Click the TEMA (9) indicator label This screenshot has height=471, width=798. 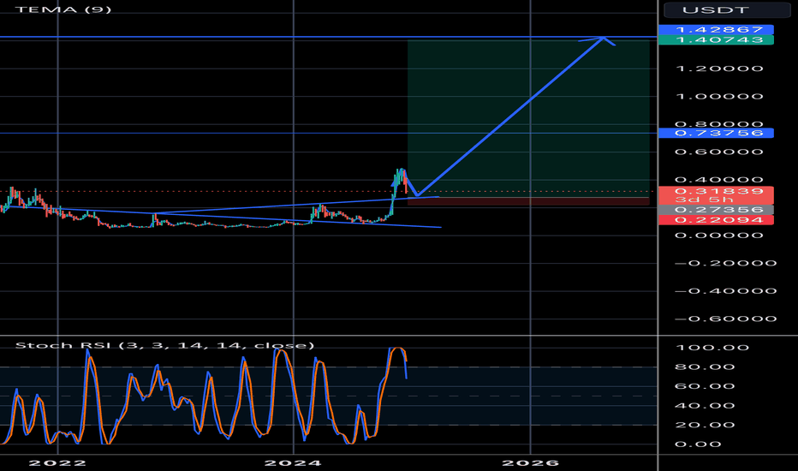pos(63,9)
